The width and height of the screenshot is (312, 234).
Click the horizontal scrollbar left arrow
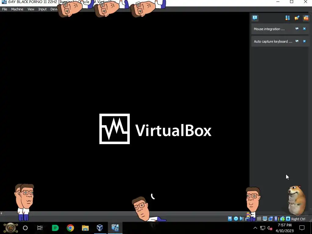2,213
